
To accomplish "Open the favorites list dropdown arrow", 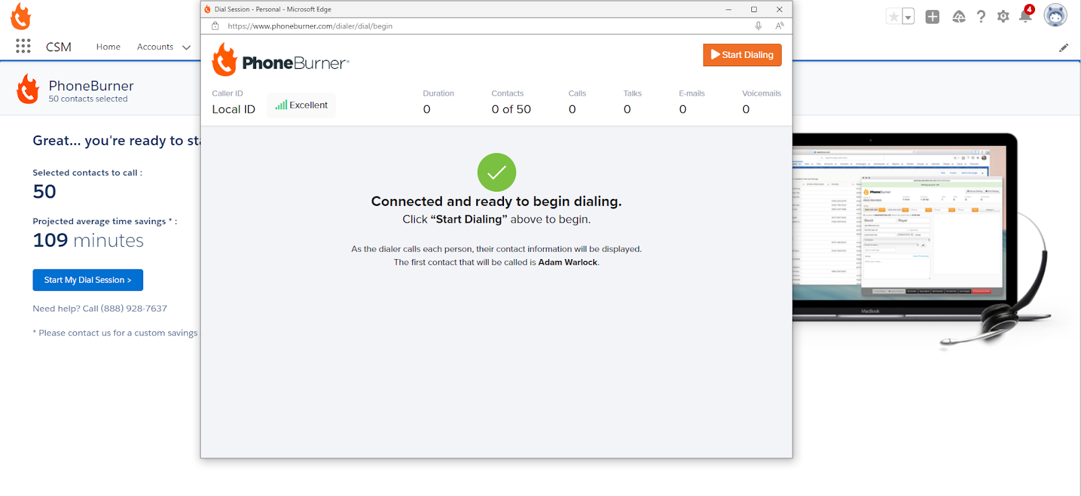I will point(909,17).
